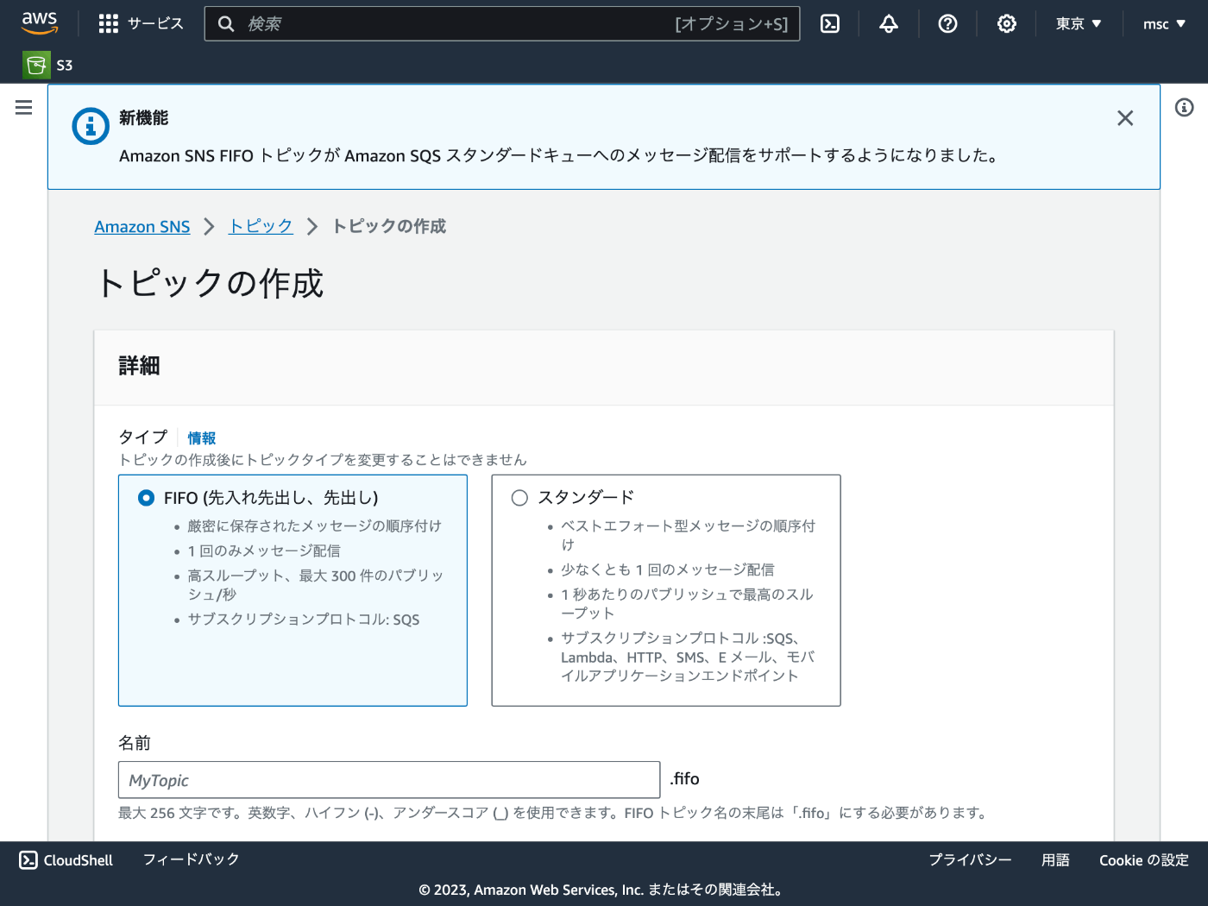Click the 情報 link next to タイプ

coord(202,438)
